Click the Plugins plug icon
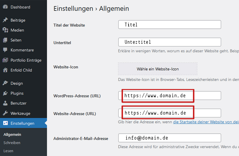The width and height of the screenshot is (239, 156). [x=5, y=93]
